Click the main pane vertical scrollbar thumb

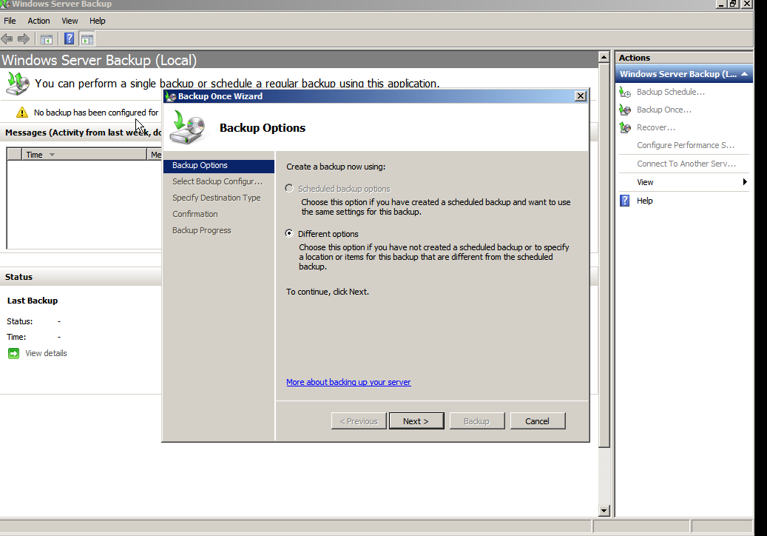(604, 255)
